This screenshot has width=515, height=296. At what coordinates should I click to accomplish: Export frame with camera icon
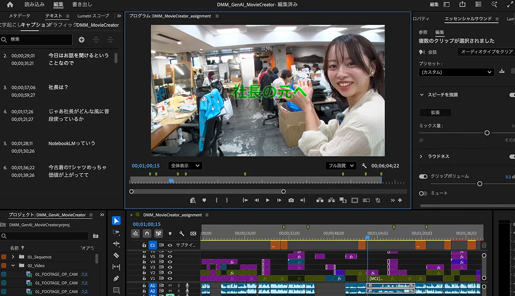291,200
